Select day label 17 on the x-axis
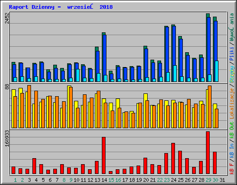The width and height of the screenshot is (237, 185). pyautogui.click(x=125, y=180)
